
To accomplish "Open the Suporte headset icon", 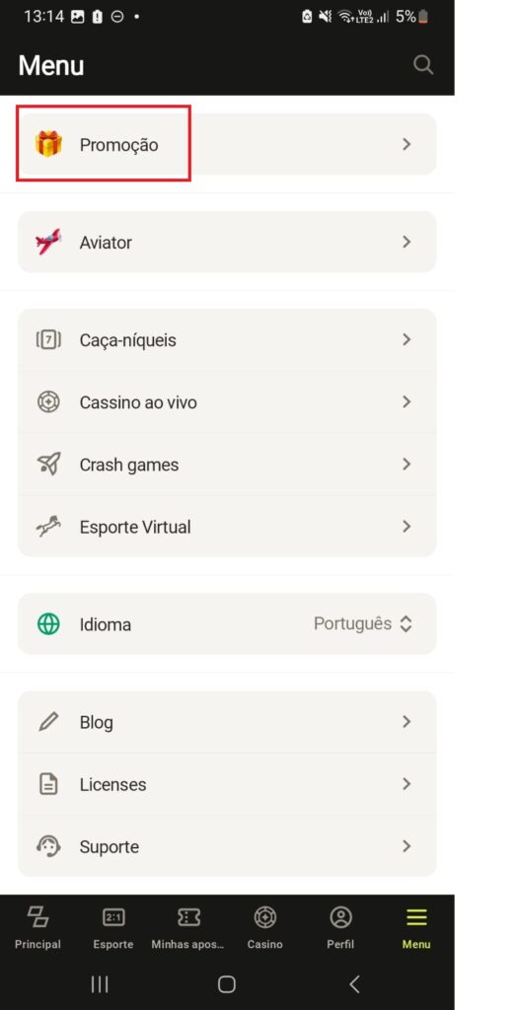I will click(48, 845).
